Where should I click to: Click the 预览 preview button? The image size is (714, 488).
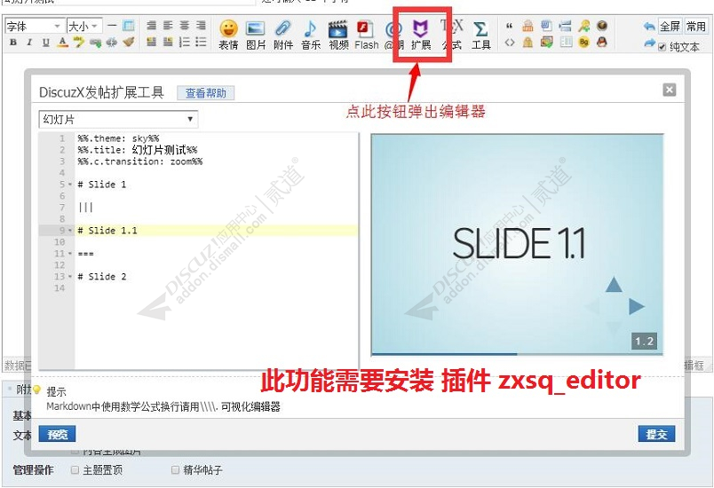tap(57, 434)
